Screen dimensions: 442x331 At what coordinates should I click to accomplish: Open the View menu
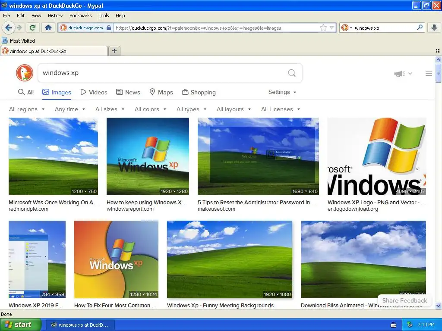(36, 16)
